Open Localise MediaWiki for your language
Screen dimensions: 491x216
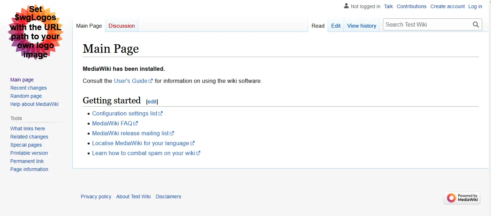click(x=143, y=143)
